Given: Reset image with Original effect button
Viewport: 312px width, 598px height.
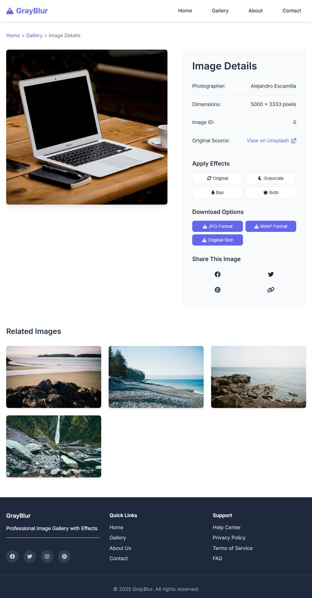Looking at the screenshot, I should (x=218, y=178).
